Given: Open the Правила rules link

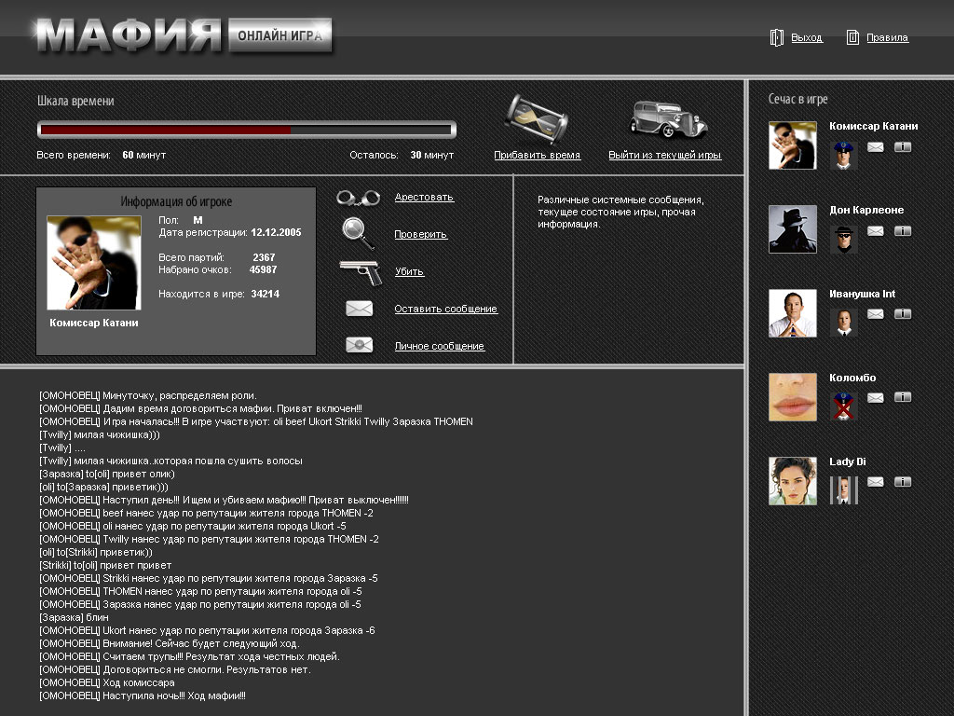Looking at the screenshot, I should [x=886, y=38].
